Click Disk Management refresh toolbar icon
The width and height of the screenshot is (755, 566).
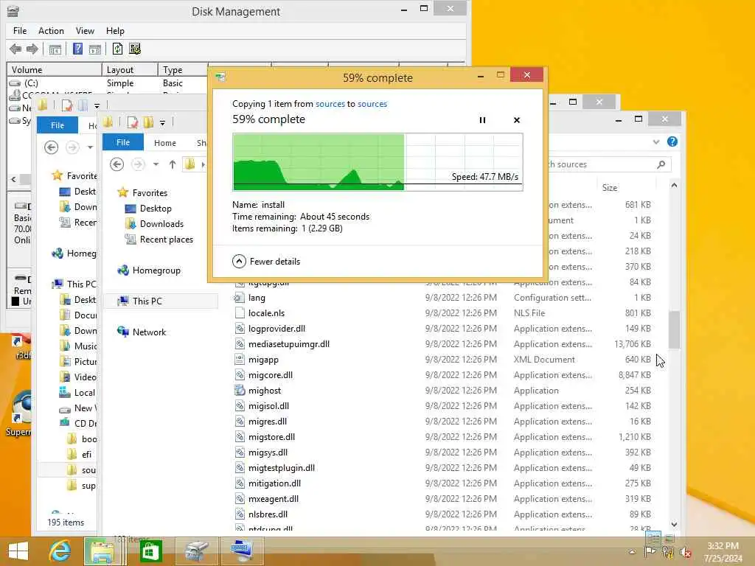click(x=117, y=49)
